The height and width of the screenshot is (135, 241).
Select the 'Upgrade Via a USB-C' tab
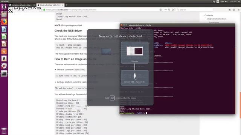coord(50,5)
